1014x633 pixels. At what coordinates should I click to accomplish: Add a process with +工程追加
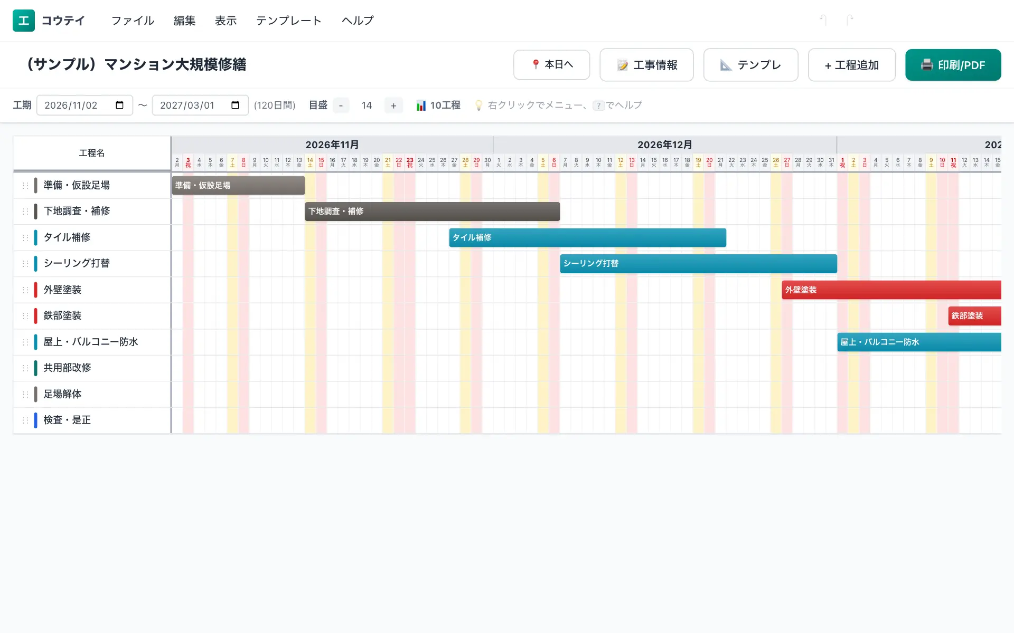pos(852,65)
